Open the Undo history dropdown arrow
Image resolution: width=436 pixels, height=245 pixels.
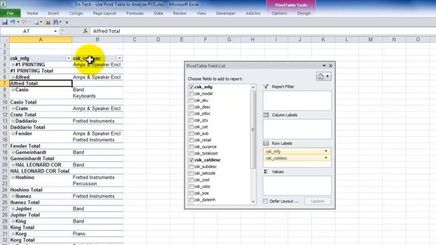pos(18,22)
